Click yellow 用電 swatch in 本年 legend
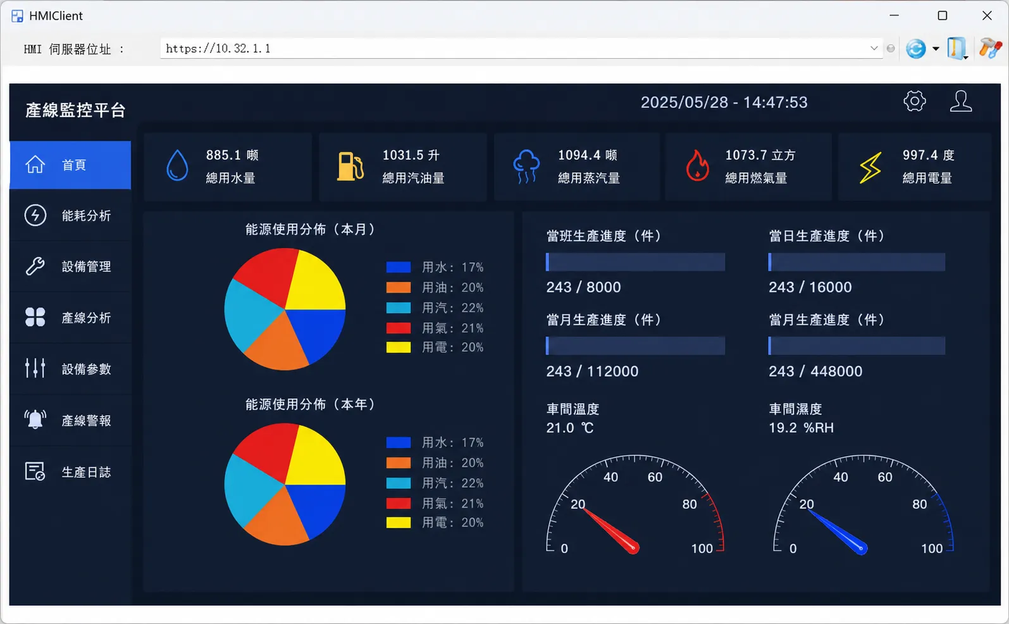The width and height of the screenshot is (1009, 624). 399,523
